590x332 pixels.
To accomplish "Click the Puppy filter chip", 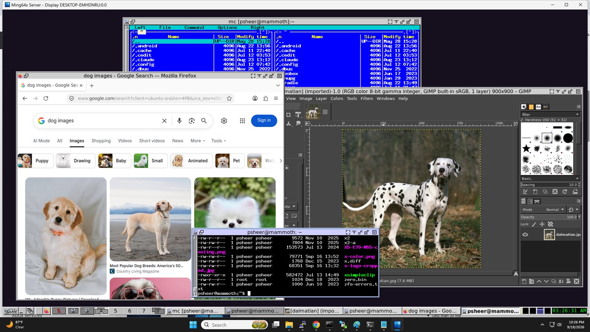I will [x=35, y=161].
